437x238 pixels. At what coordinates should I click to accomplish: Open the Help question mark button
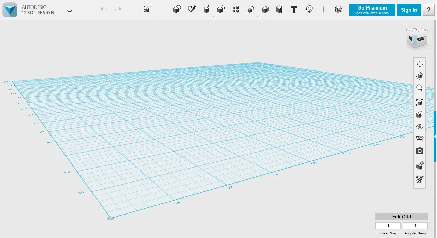[x=429, y=10]
